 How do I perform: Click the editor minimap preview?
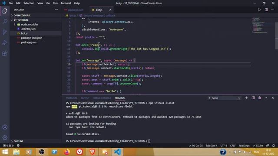click(260, 25)
